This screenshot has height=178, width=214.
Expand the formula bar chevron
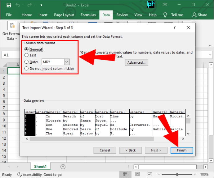(x=210, y=55)
